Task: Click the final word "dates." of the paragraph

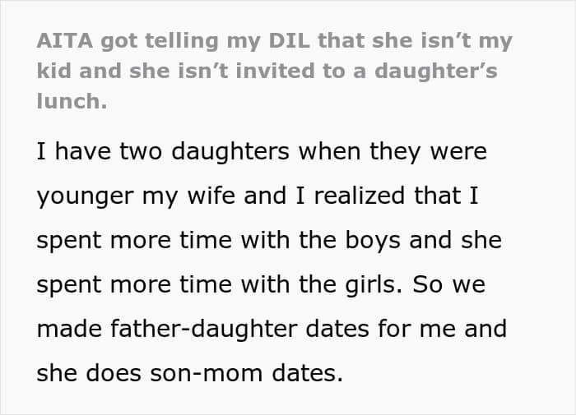Action: pos(308,373)
